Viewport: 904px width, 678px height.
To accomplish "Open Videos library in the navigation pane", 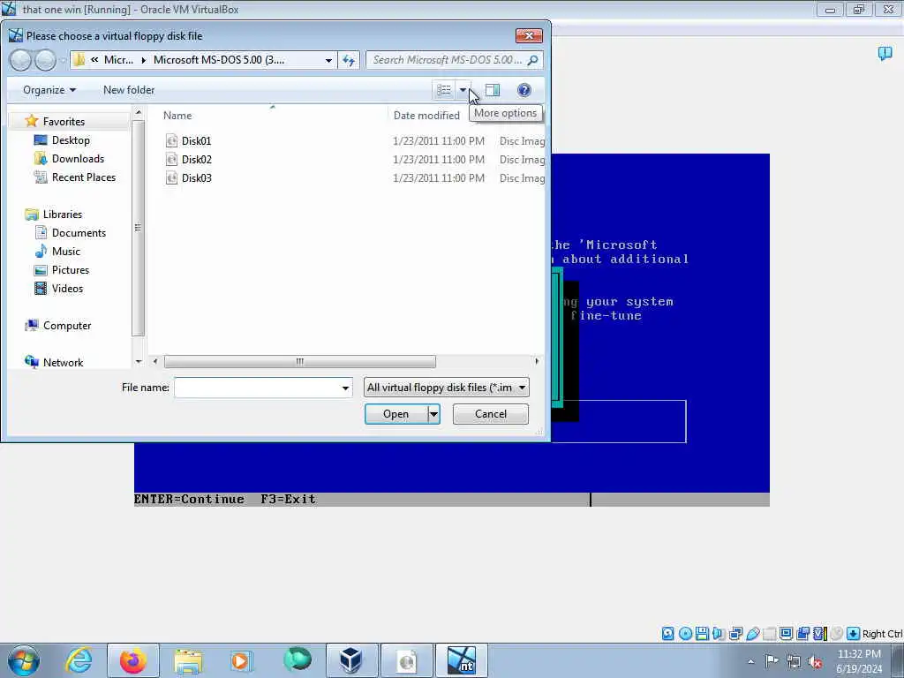I will coord(67,289).
